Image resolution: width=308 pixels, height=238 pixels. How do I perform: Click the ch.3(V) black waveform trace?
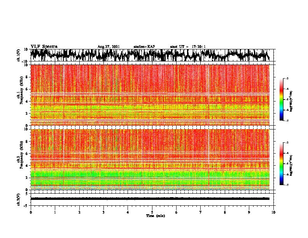(150, 199)
